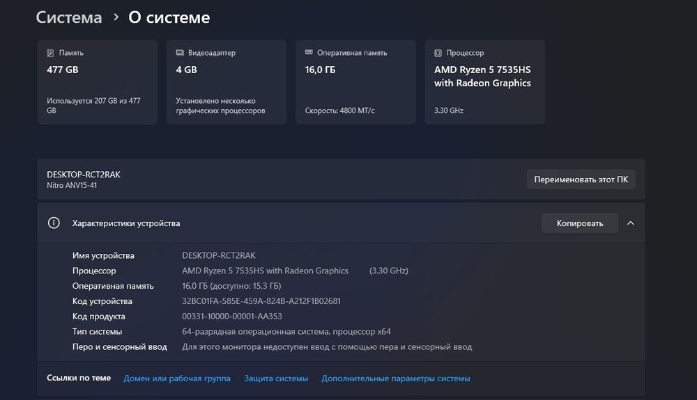Open the Видеоадаптер 4 GB card
Screen dimensions: 697x400
[227, 82]
